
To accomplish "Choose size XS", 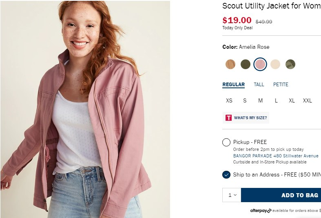I will 229,100.
